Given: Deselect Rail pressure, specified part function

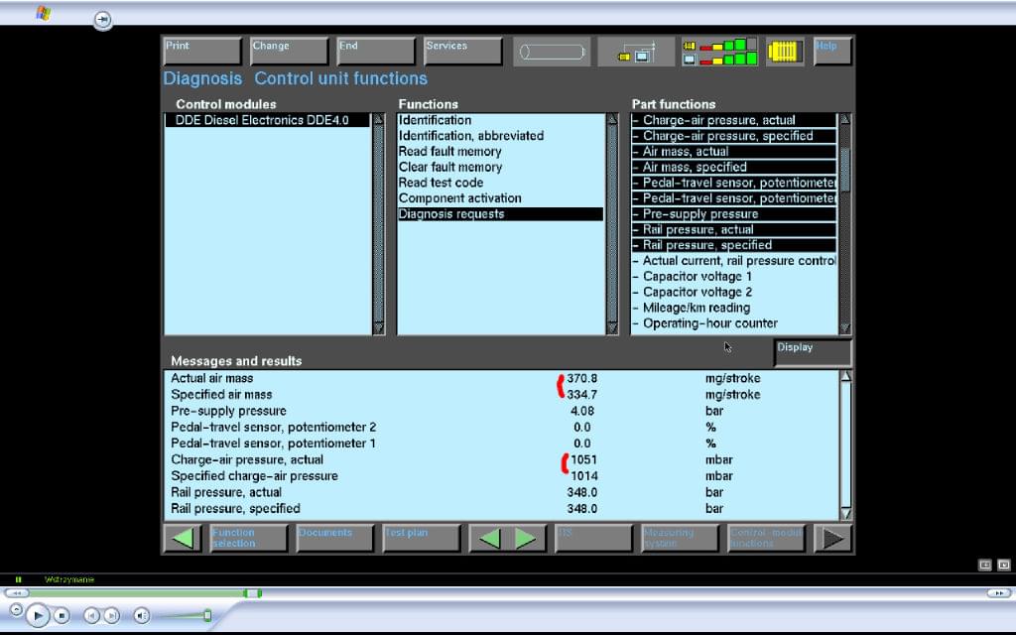Looking at the screenshot, I should [733, 245].
